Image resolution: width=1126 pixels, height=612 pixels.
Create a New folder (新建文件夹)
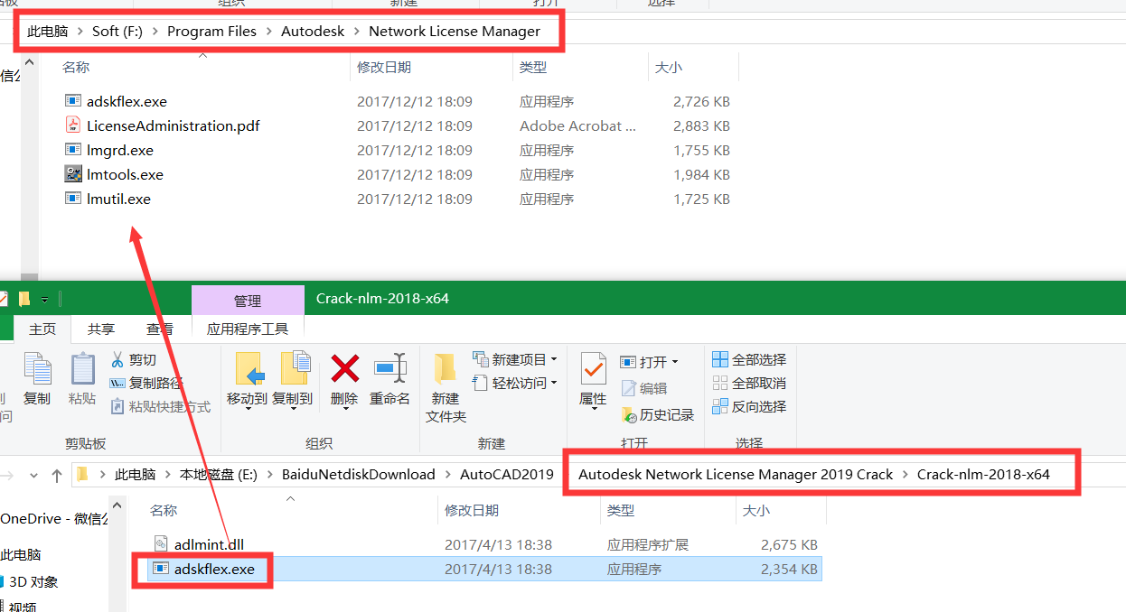point(446,388)
